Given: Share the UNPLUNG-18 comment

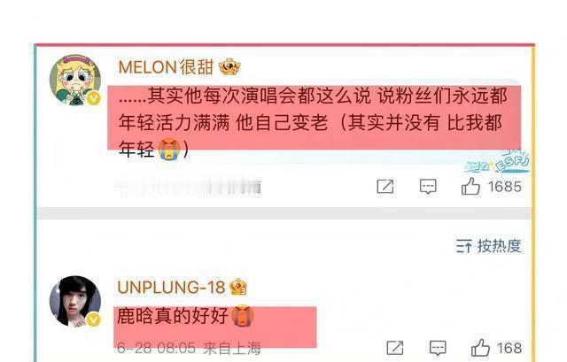Looking at the screenshot, I should 395,348.
